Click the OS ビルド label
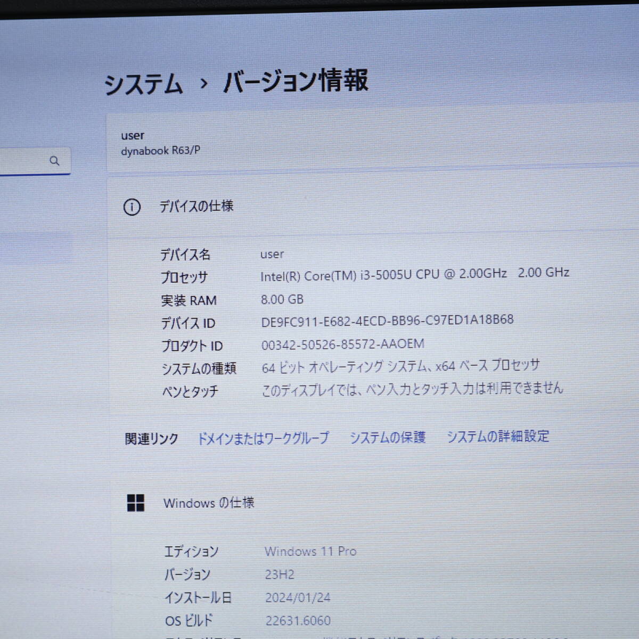 click(189, 620)
